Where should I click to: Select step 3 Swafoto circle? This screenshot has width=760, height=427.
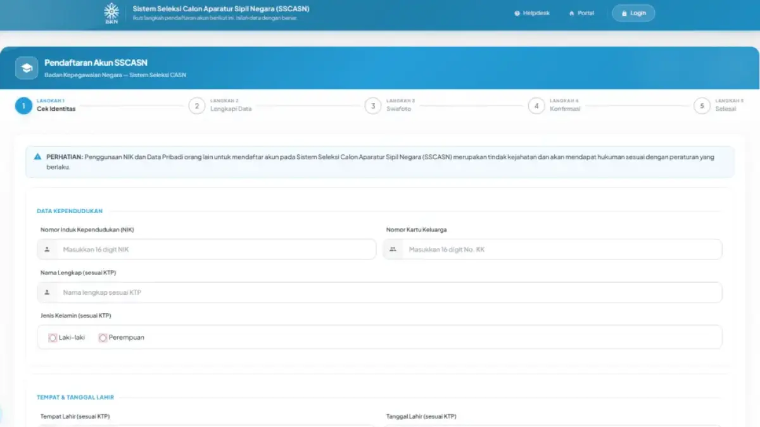point(373,106)
